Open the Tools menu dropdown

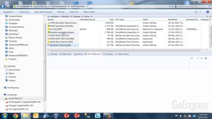click(88, 17)
